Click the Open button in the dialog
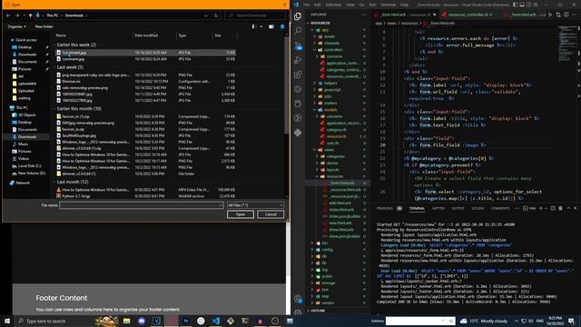Viewport: 581px width, 327px height. [240, 214]
